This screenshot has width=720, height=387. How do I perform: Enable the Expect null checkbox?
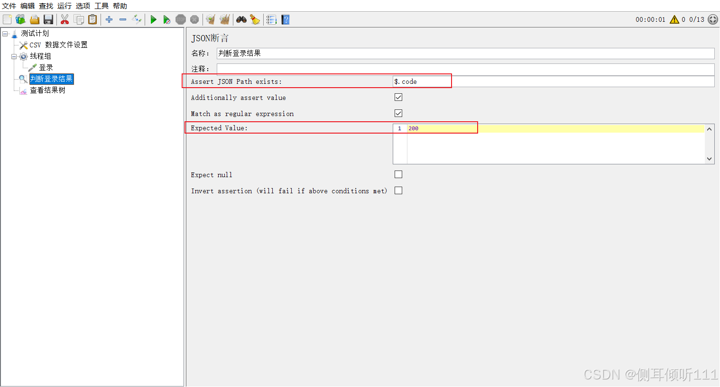pos(398,174)
